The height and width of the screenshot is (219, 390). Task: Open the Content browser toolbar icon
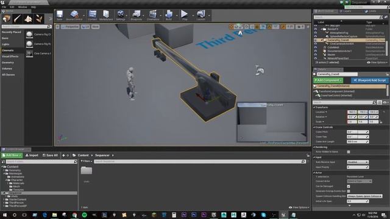92,15
